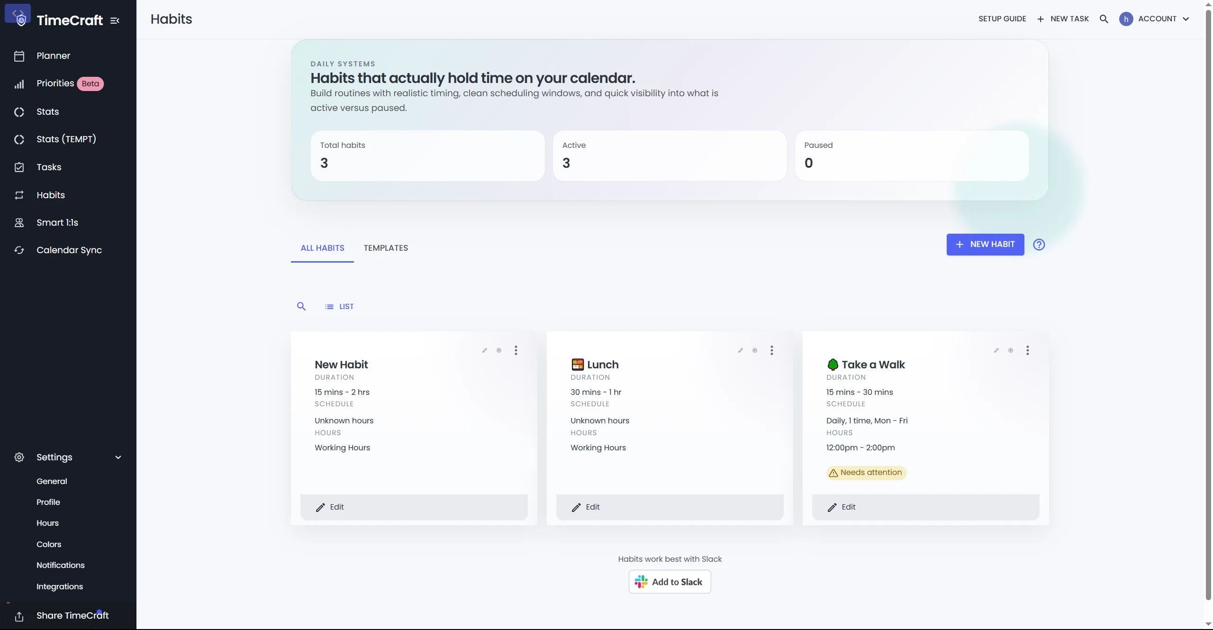Click the Smart 1:1s people icon
1213x630 pixels.
point(19,223)
